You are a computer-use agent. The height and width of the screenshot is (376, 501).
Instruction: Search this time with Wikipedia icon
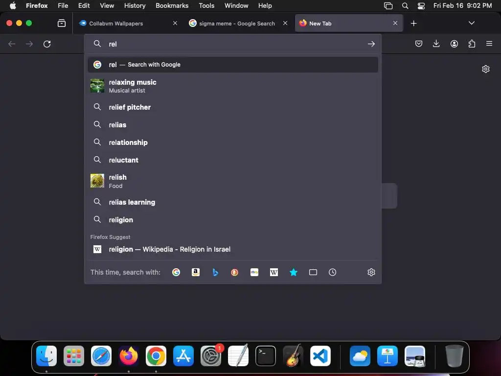pyautogui.click(x=274, y=272)
